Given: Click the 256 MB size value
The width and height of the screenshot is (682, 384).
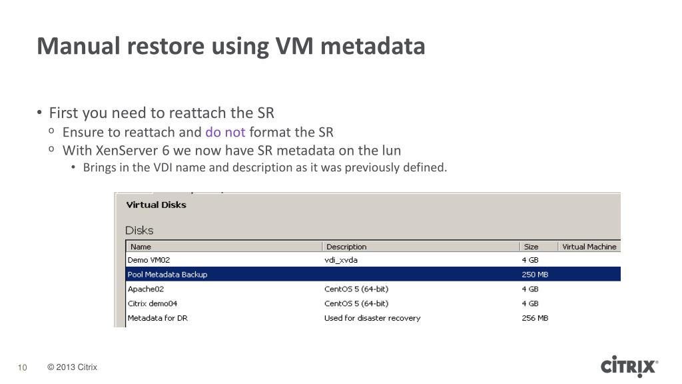Looking at the screenshot, I should click(535, 318).
